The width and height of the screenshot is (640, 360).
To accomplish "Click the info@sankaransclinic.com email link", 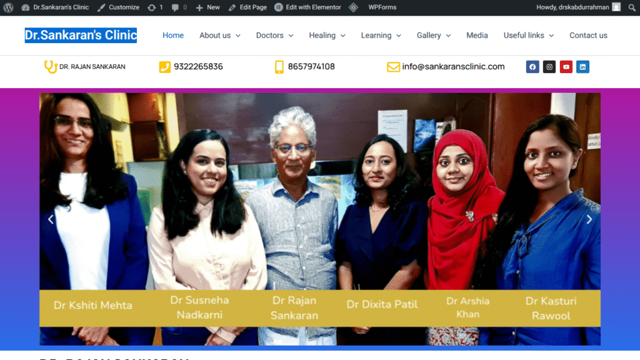I will point(453,66).
